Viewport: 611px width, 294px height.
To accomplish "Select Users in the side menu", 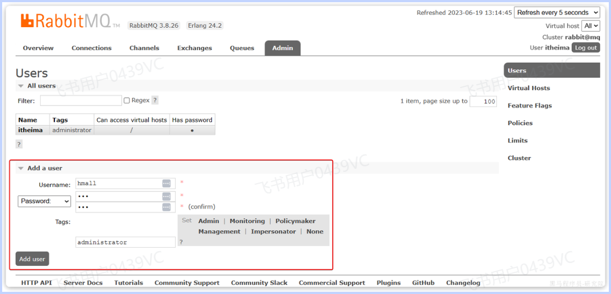I will click(x=552, y=71).
